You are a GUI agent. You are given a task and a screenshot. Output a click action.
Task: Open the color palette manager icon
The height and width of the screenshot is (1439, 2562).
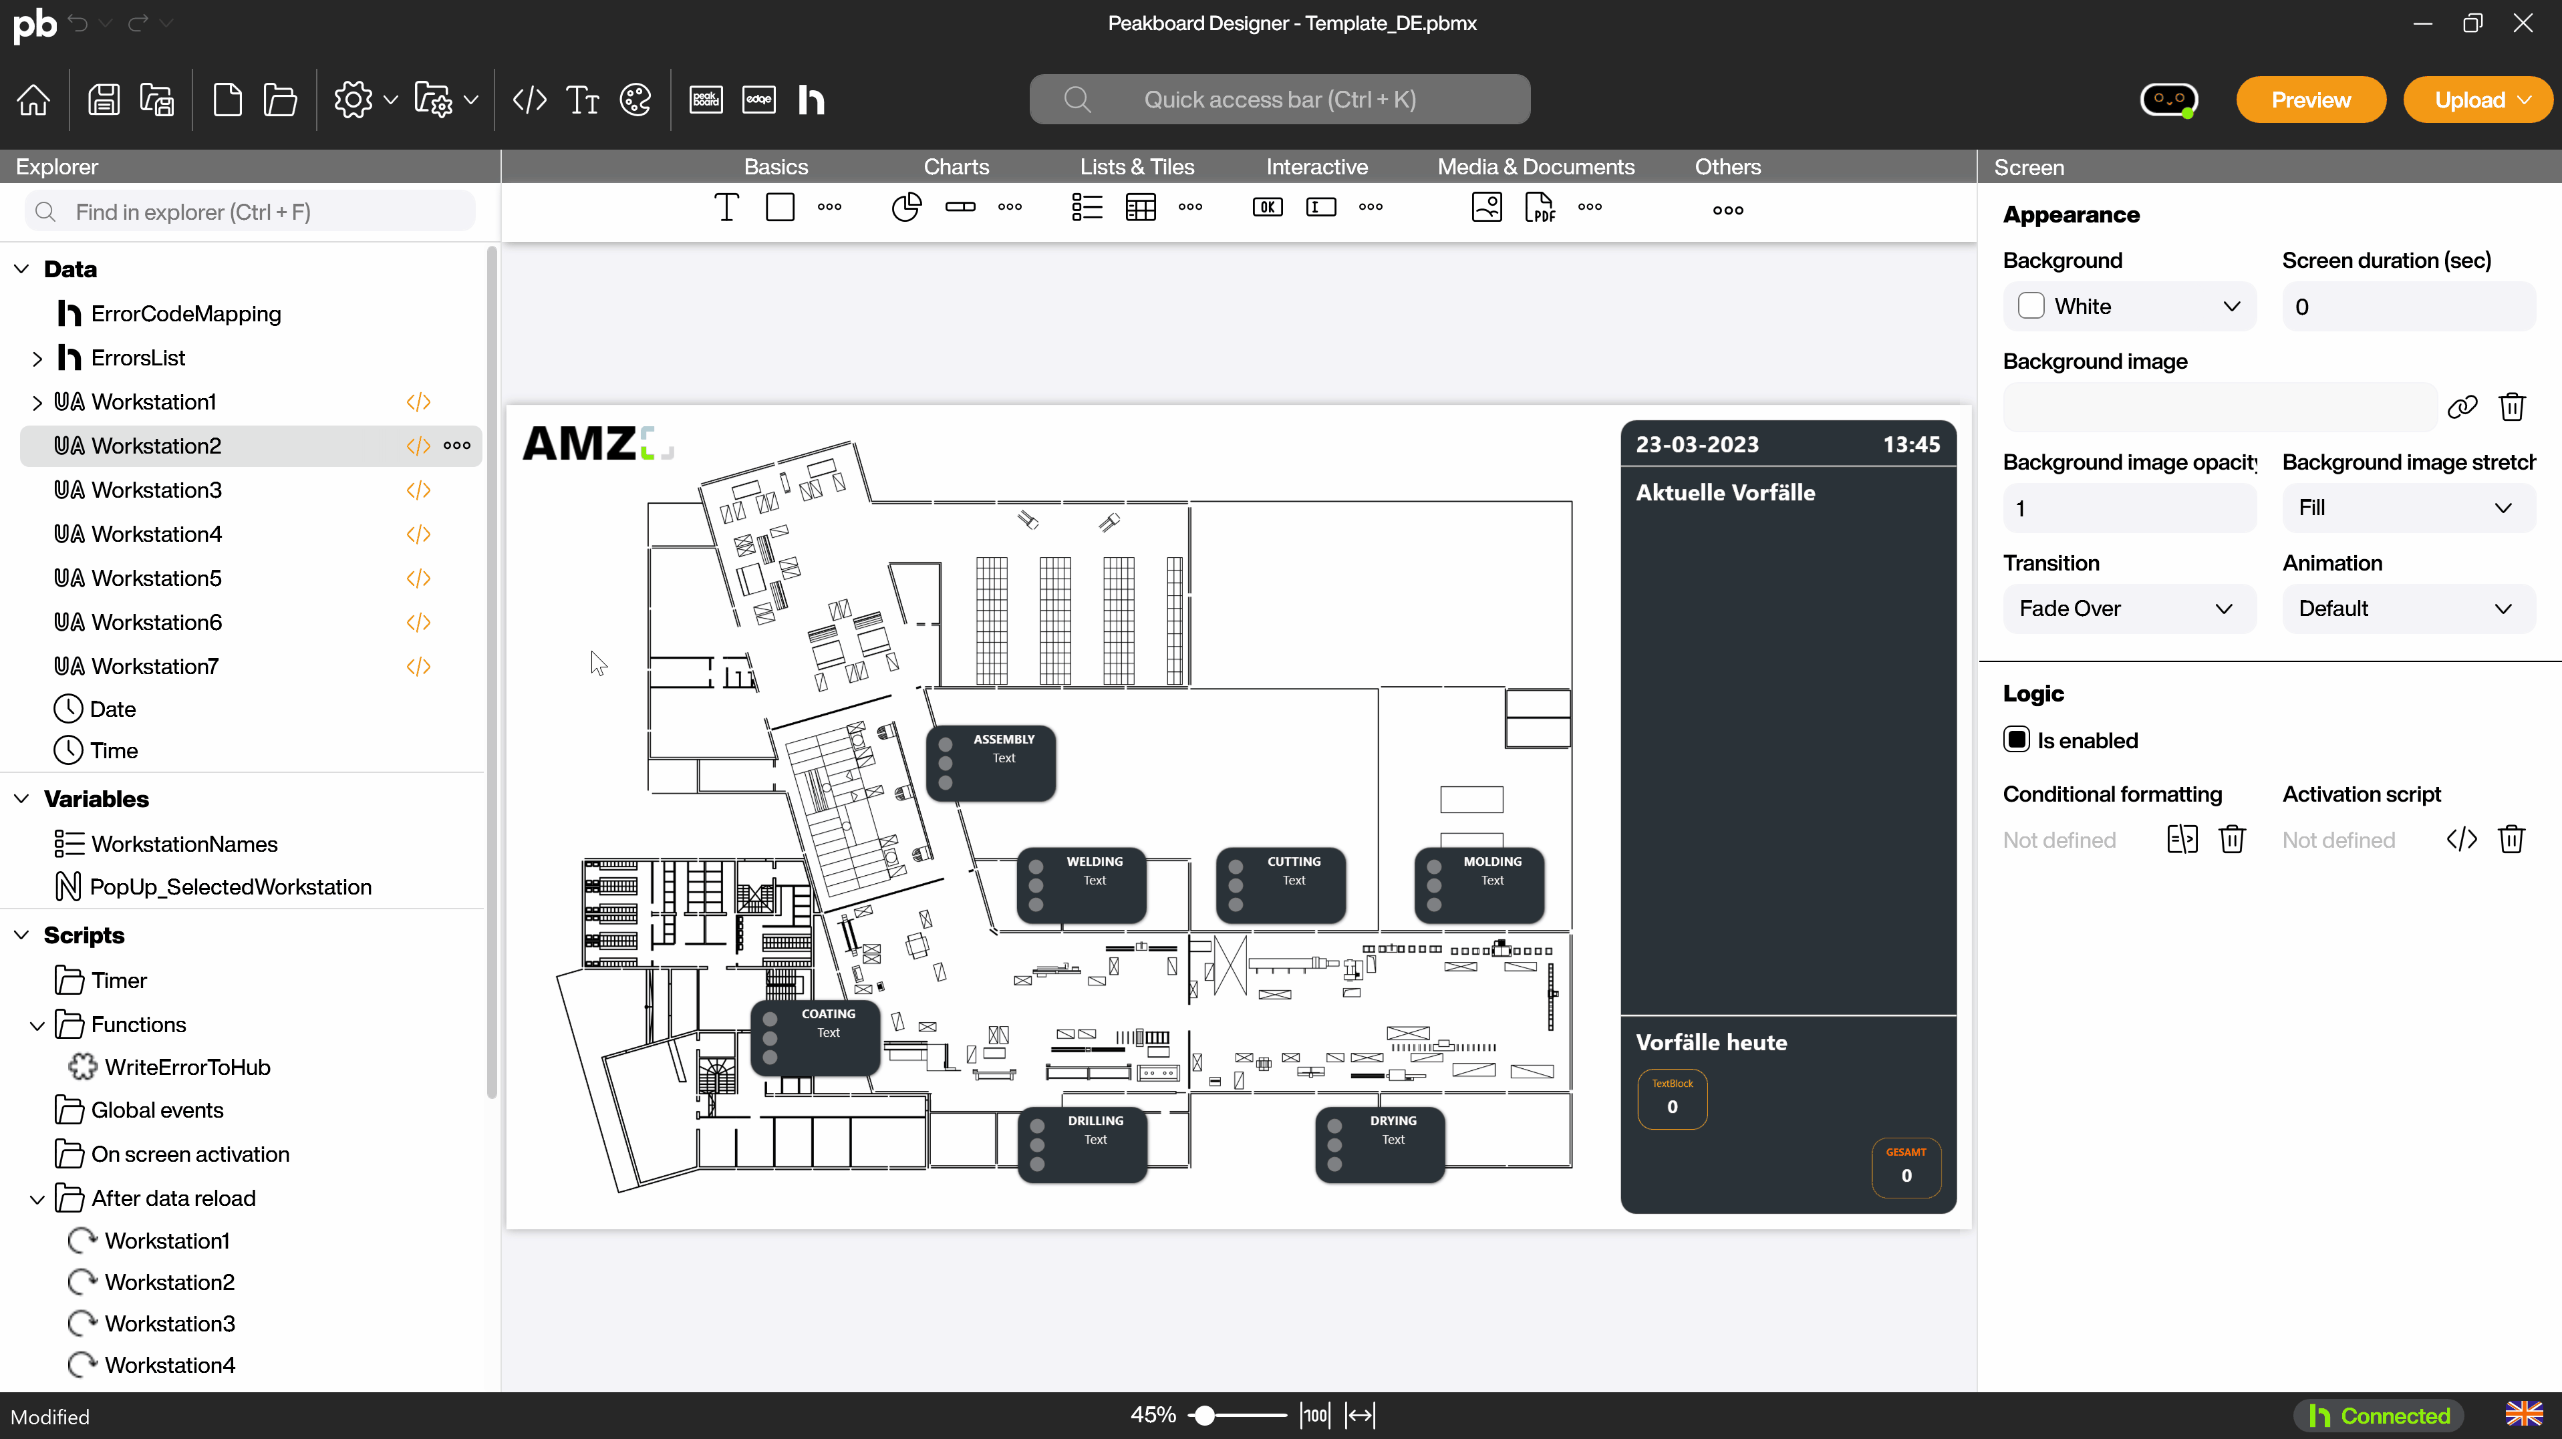click(635, 100)
